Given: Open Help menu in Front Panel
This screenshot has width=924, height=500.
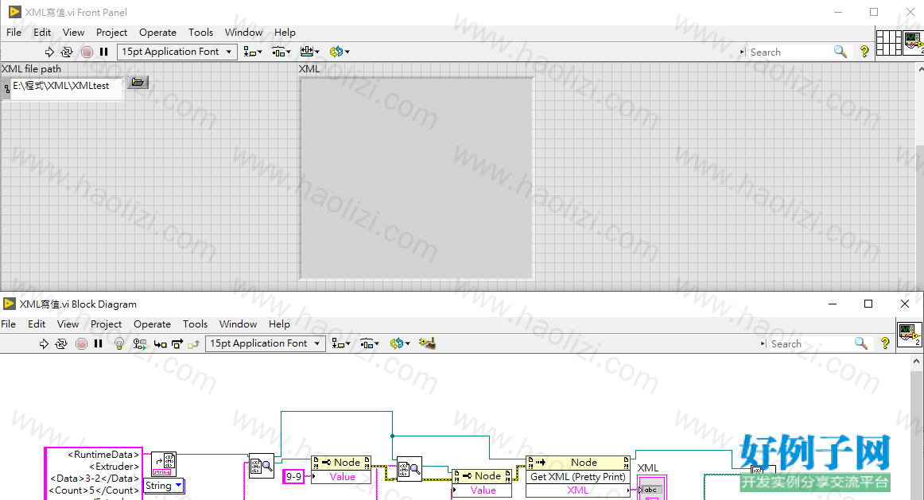Looking at the screenshot, I should 285,33.
